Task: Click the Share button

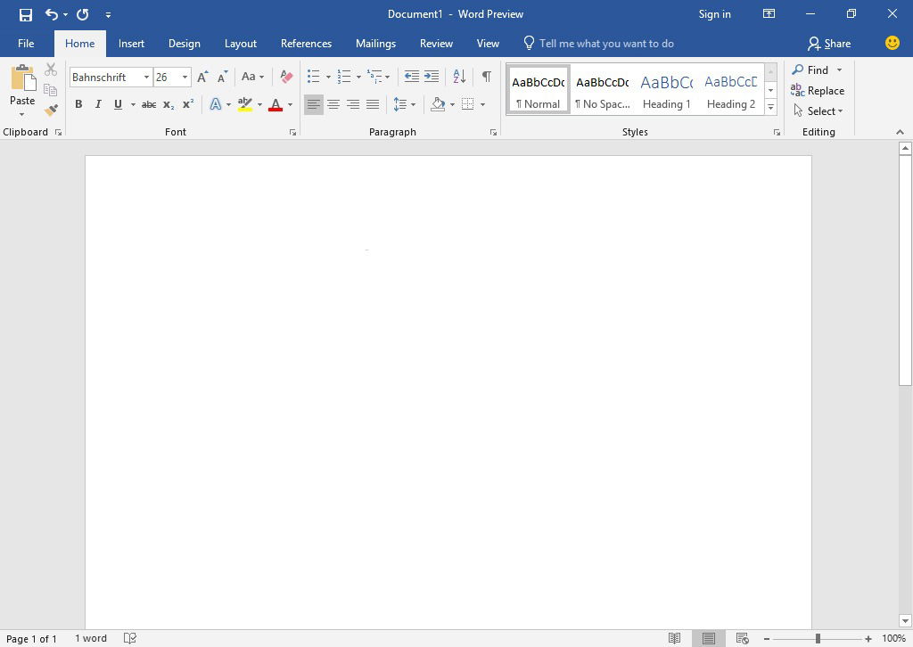Action: (829, 44)
